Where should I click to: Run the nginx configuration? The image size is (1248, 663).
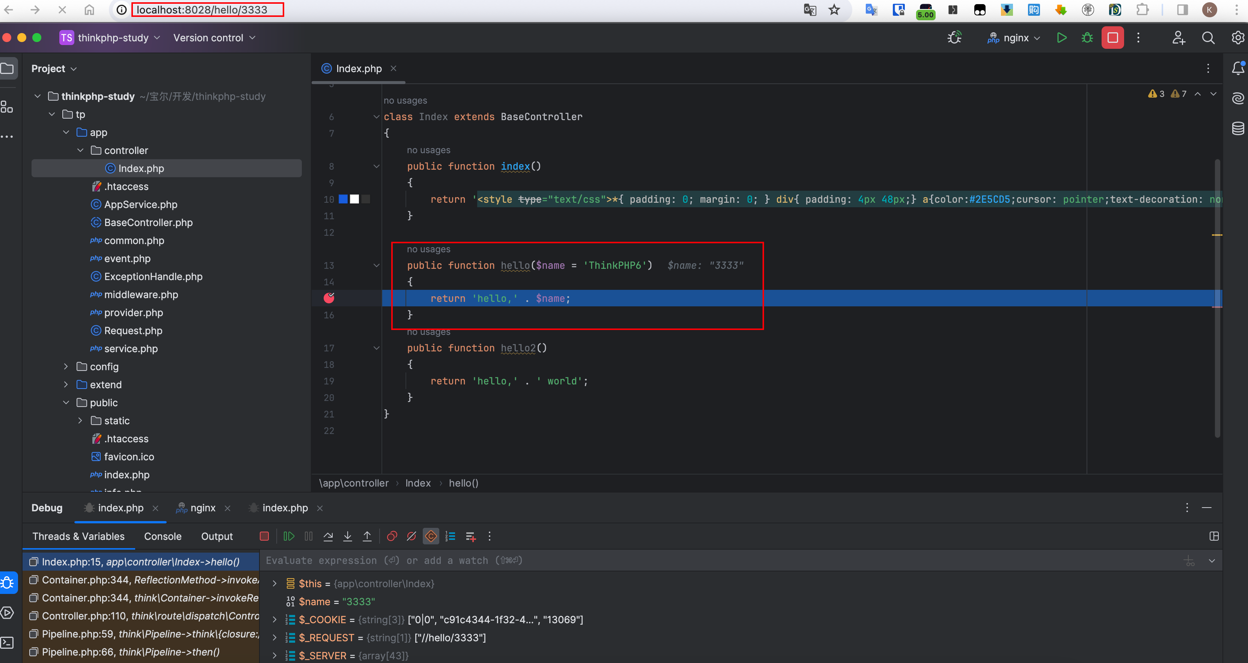pyautogui.click(x=1061, y=37)
